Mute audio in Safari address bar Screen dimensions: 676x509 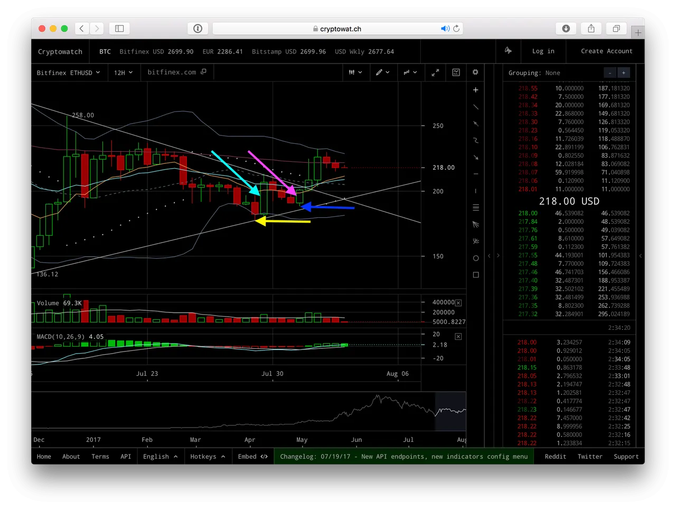[445, 29]
